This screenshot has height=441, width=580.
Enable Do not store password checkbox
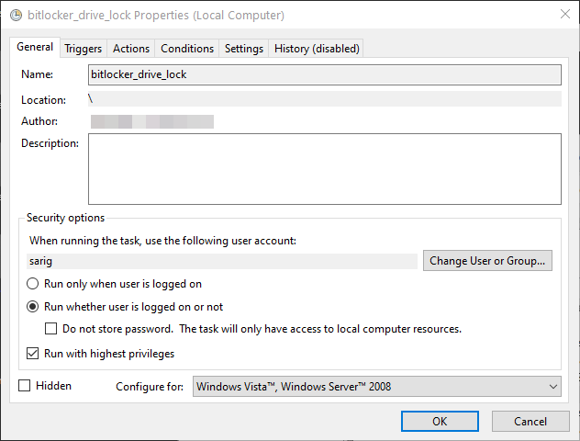point(51,329)
